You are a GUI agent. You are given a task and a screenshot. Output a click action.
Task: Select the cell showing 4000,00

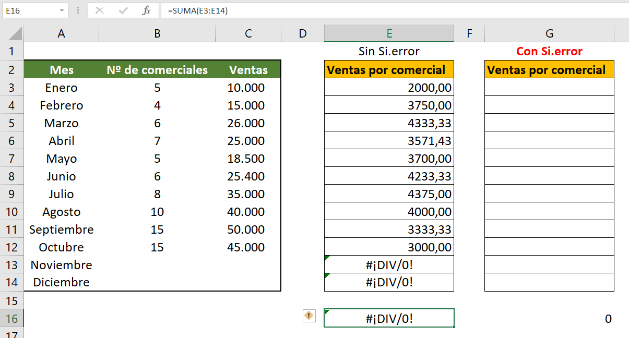(x=389, y=211)
